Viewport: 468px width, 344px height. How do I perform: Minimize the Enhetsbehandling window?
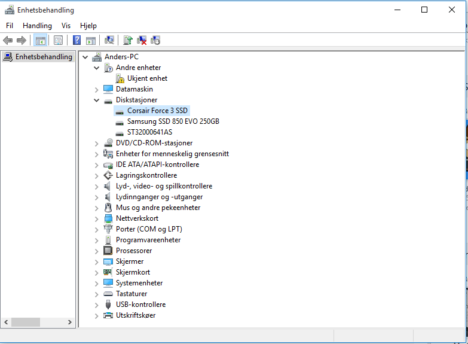point(397,10)
